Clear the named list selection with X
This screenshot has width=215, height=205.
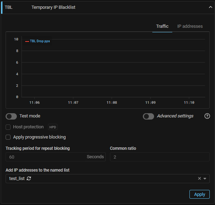pos(200,179)
